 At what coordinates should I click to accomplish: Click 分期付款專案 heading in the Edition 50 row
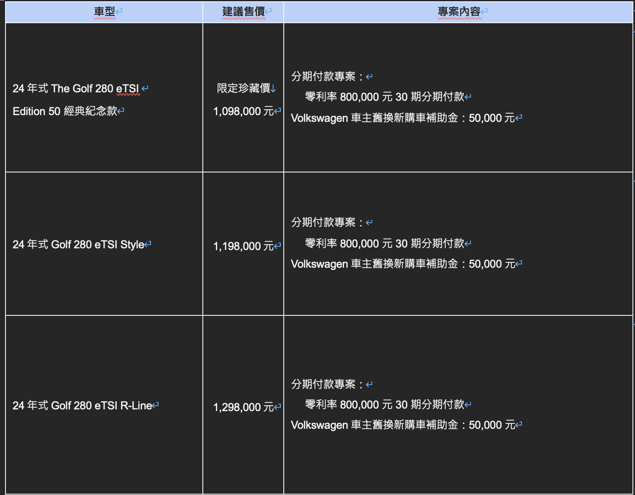click(323, 76)
